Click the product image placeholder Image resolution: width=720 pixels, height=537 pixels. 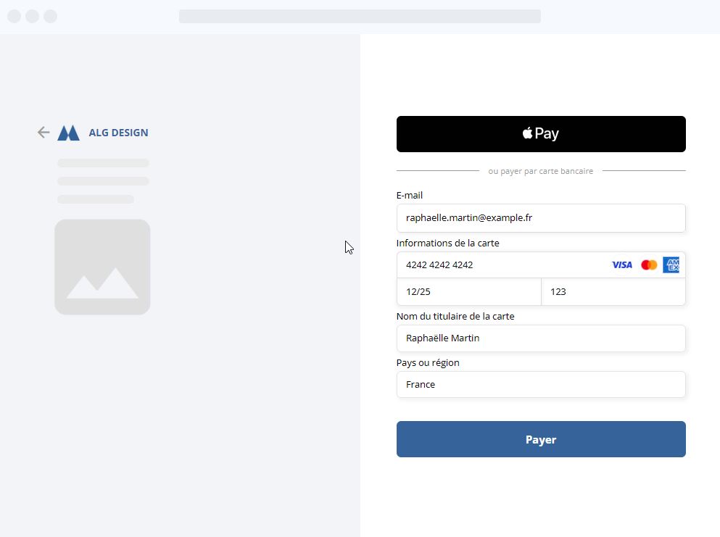tap(102, 267)
